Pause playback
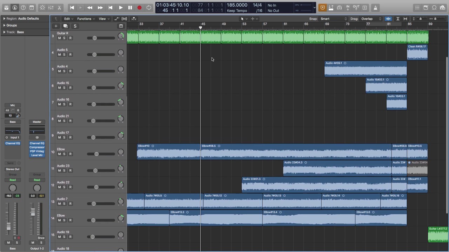This screenshot has height=252, width=449. [130, 8]
